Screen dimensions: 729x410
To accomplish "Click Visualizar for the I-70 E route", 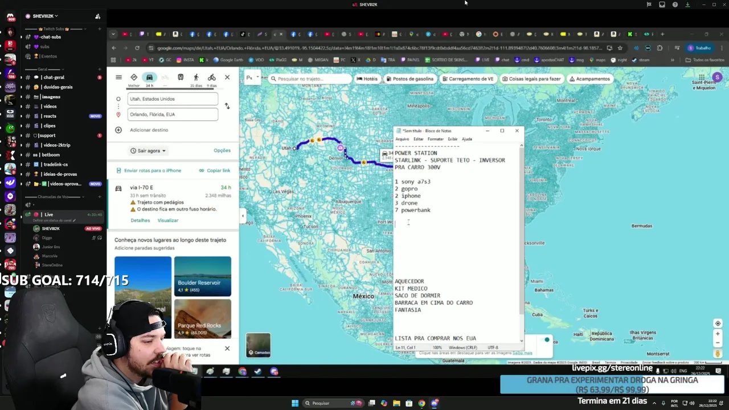I will [x=168, y=220].
